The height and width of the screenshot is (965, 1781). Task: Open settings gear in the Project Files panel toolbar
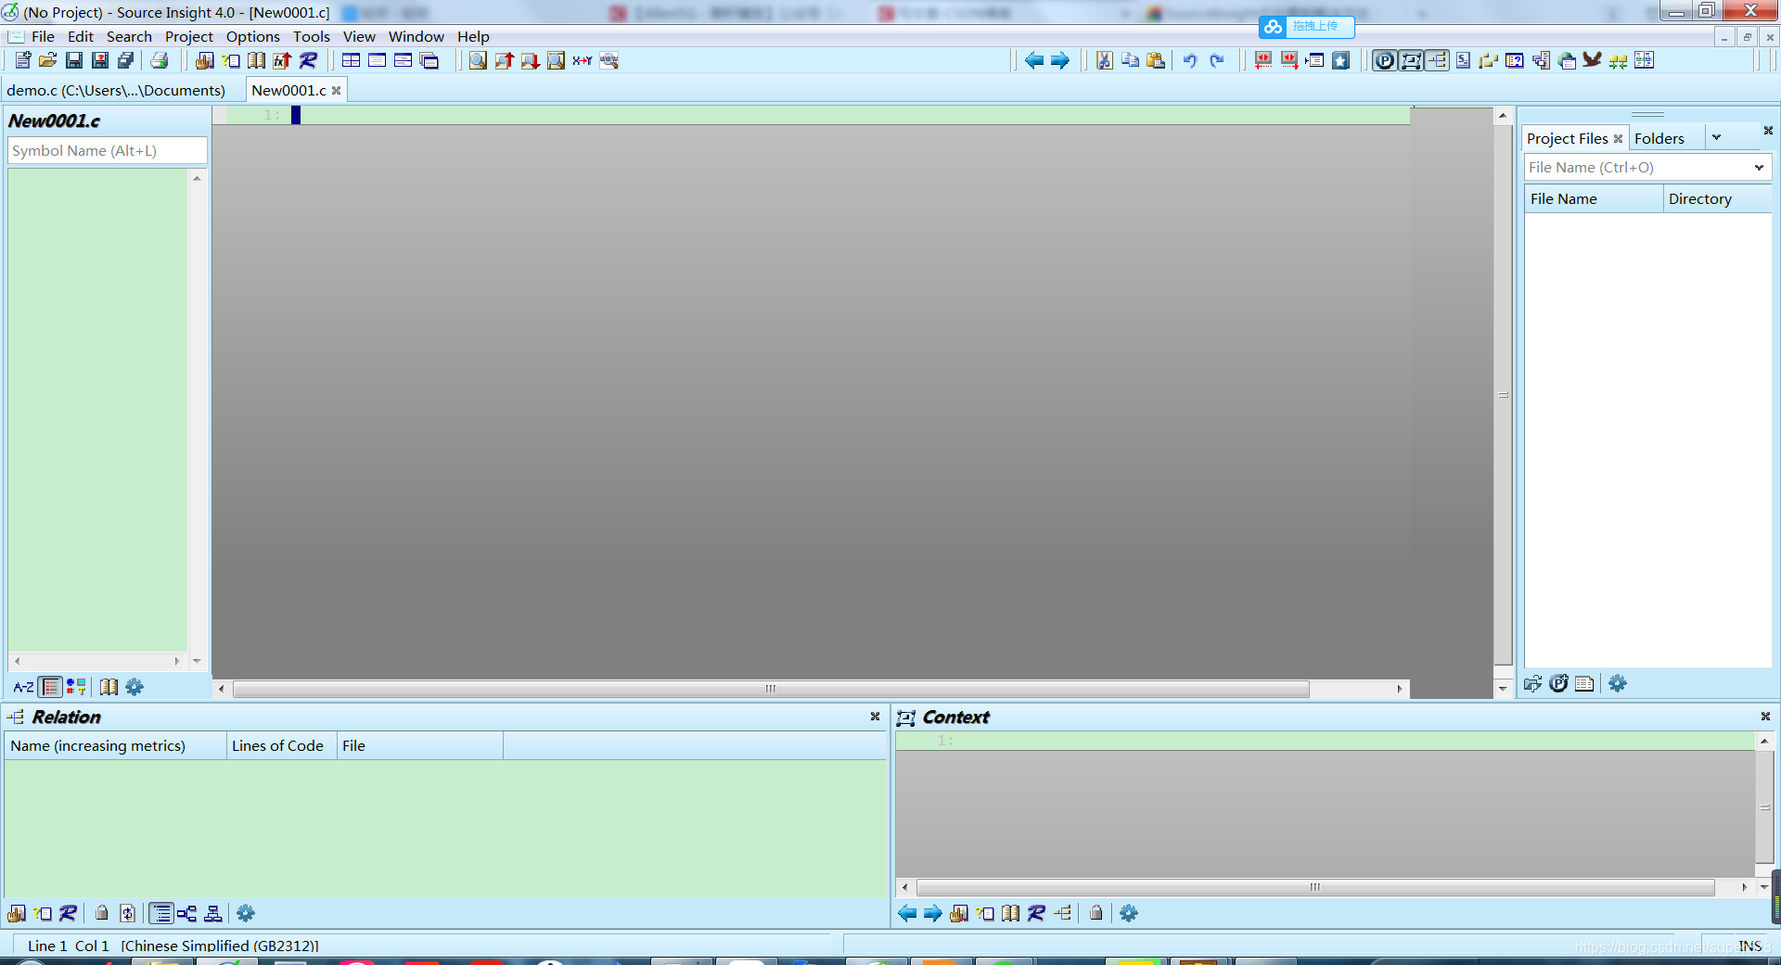[1617, 683]
